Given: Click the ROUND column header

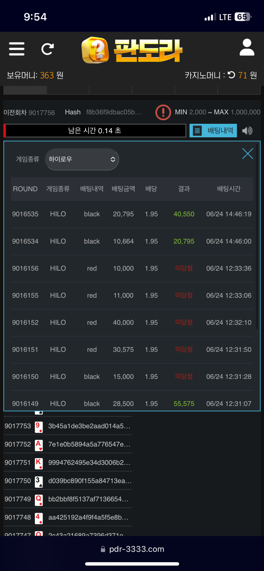Looking at the screenshot, I should 25,189.
